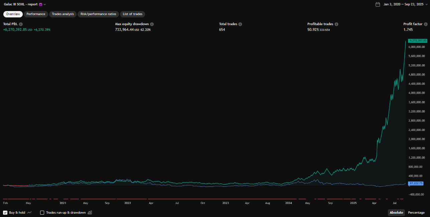430x217 pixels.
Task: Switch to the Trades analysis tab
Action: pyautogui.click(x=63, y=14)
